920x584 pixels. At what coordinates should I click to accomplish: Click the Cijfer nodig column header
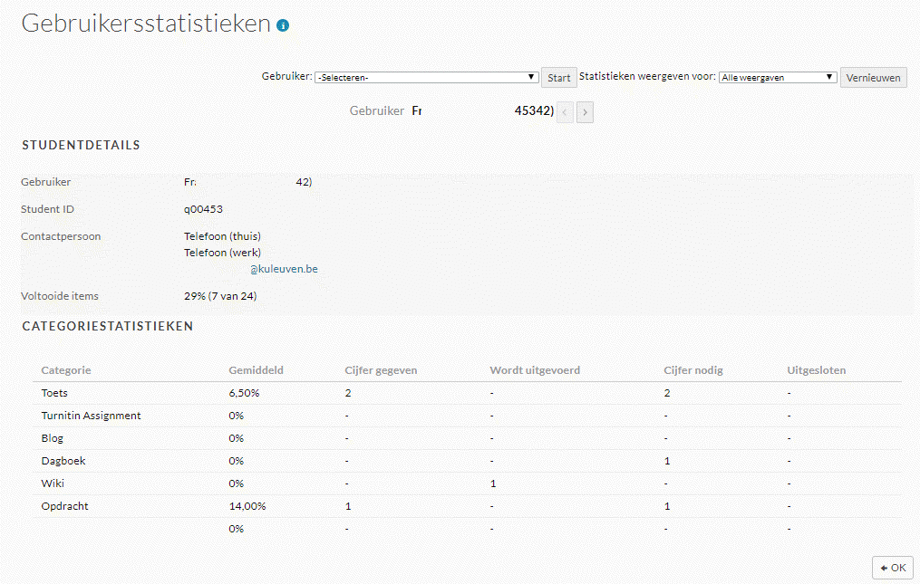693,370
